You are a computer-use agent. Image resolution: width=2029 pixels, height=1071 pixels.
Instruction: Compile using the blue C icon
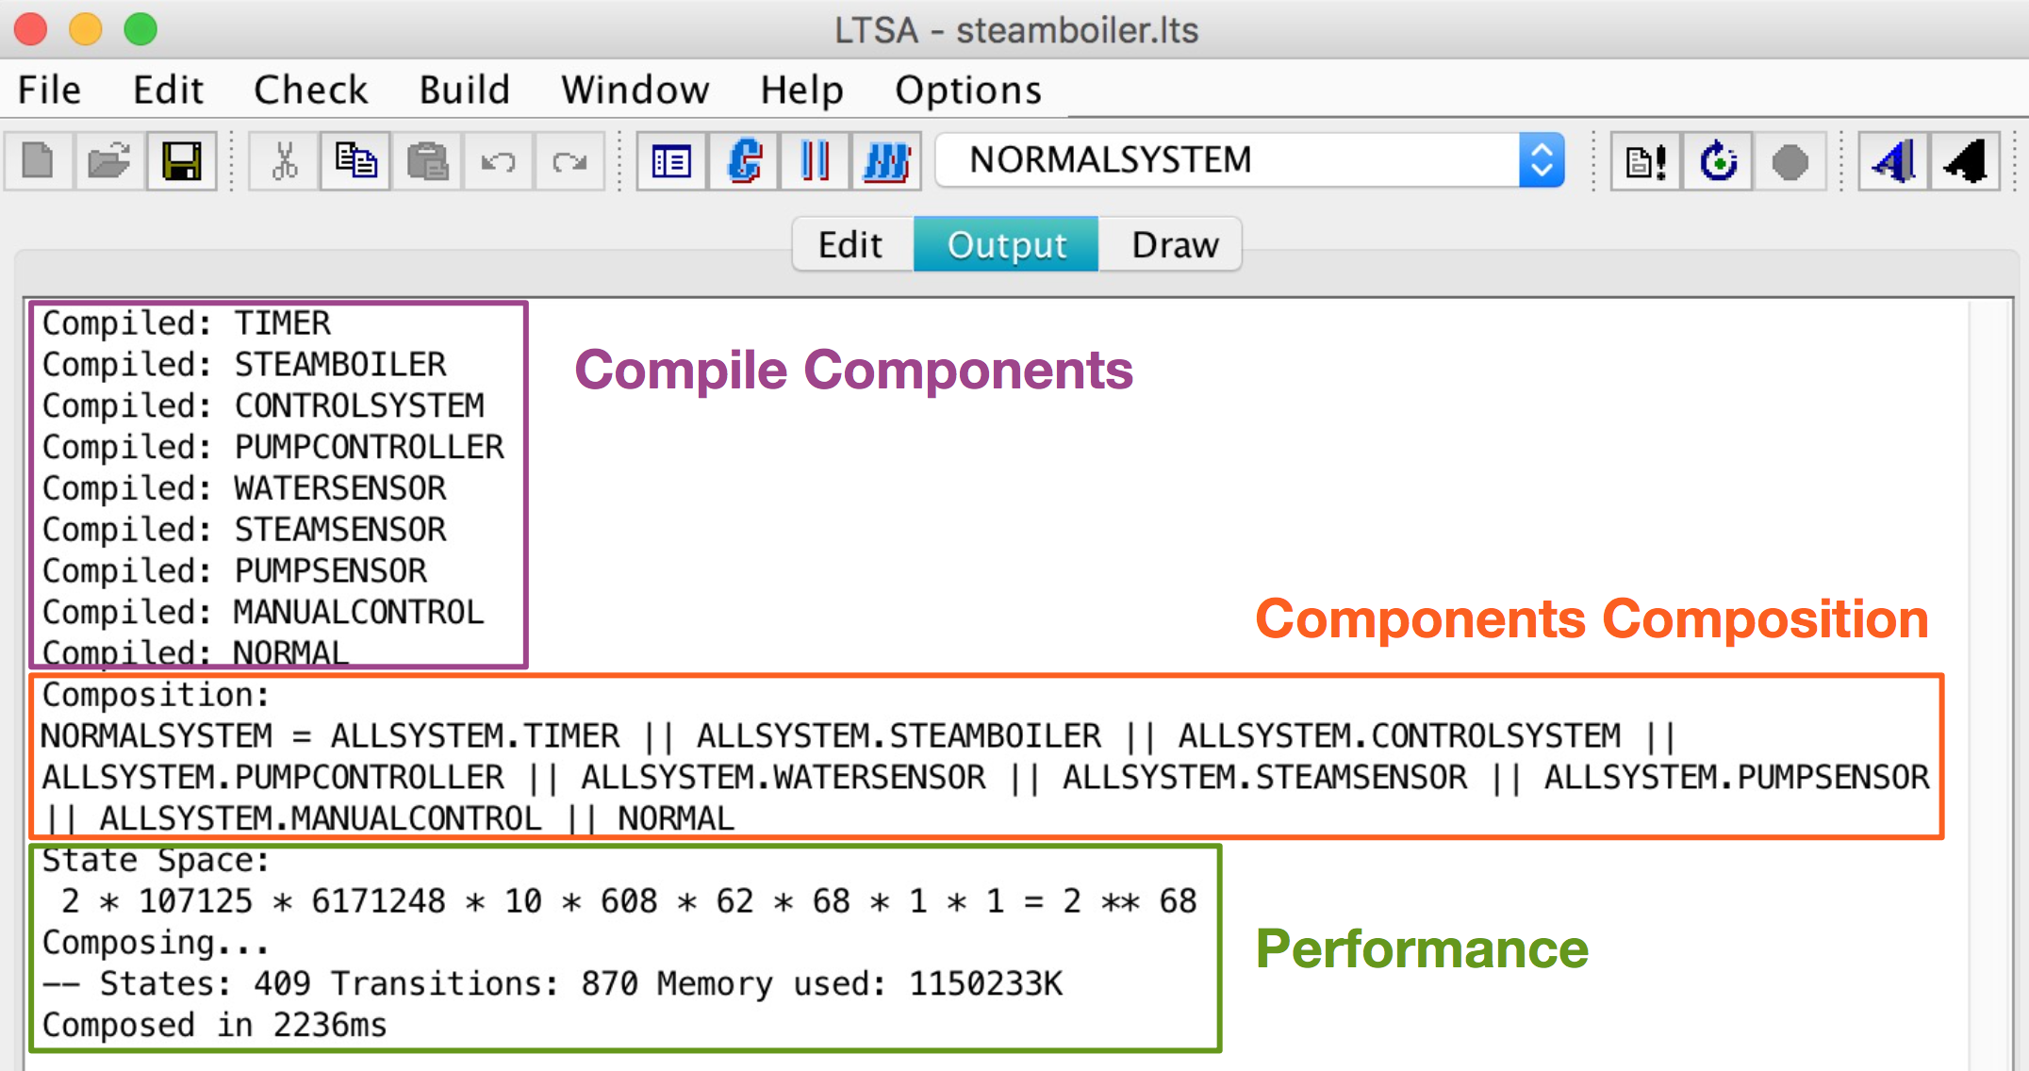(x=744, y=161)
